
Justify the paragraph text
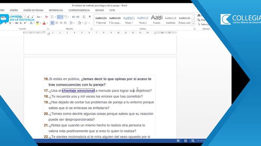[x=65, y=23]
